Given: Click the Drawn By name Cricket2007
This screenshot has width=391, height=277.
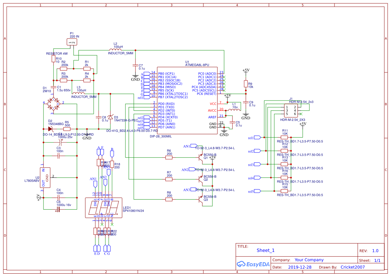Looking at the screenshot, I should point(353,267).
